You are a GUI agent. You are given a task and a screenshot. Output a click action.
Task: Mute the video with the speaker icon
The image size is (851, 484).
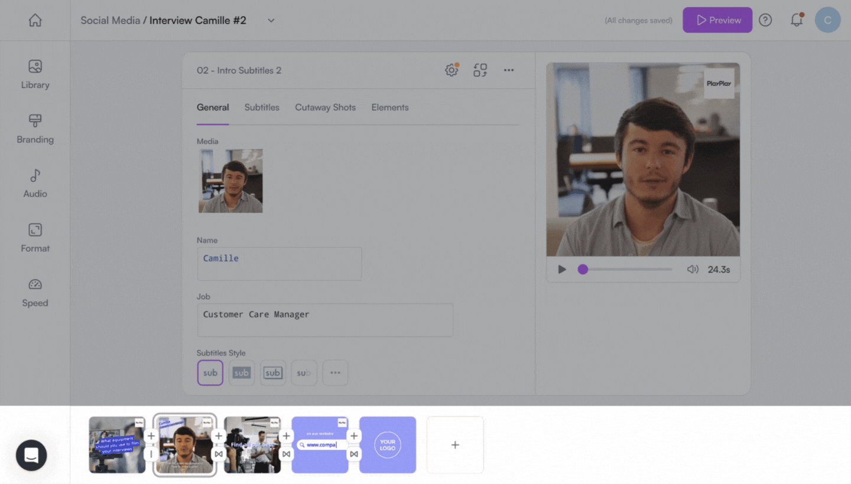[692, 269]
